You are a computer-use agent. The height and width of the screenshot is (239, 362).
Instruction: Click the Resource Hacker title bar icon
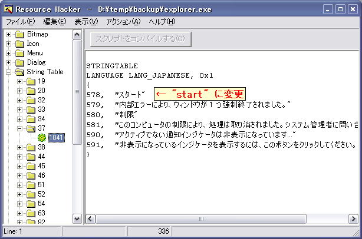point(8,9)
